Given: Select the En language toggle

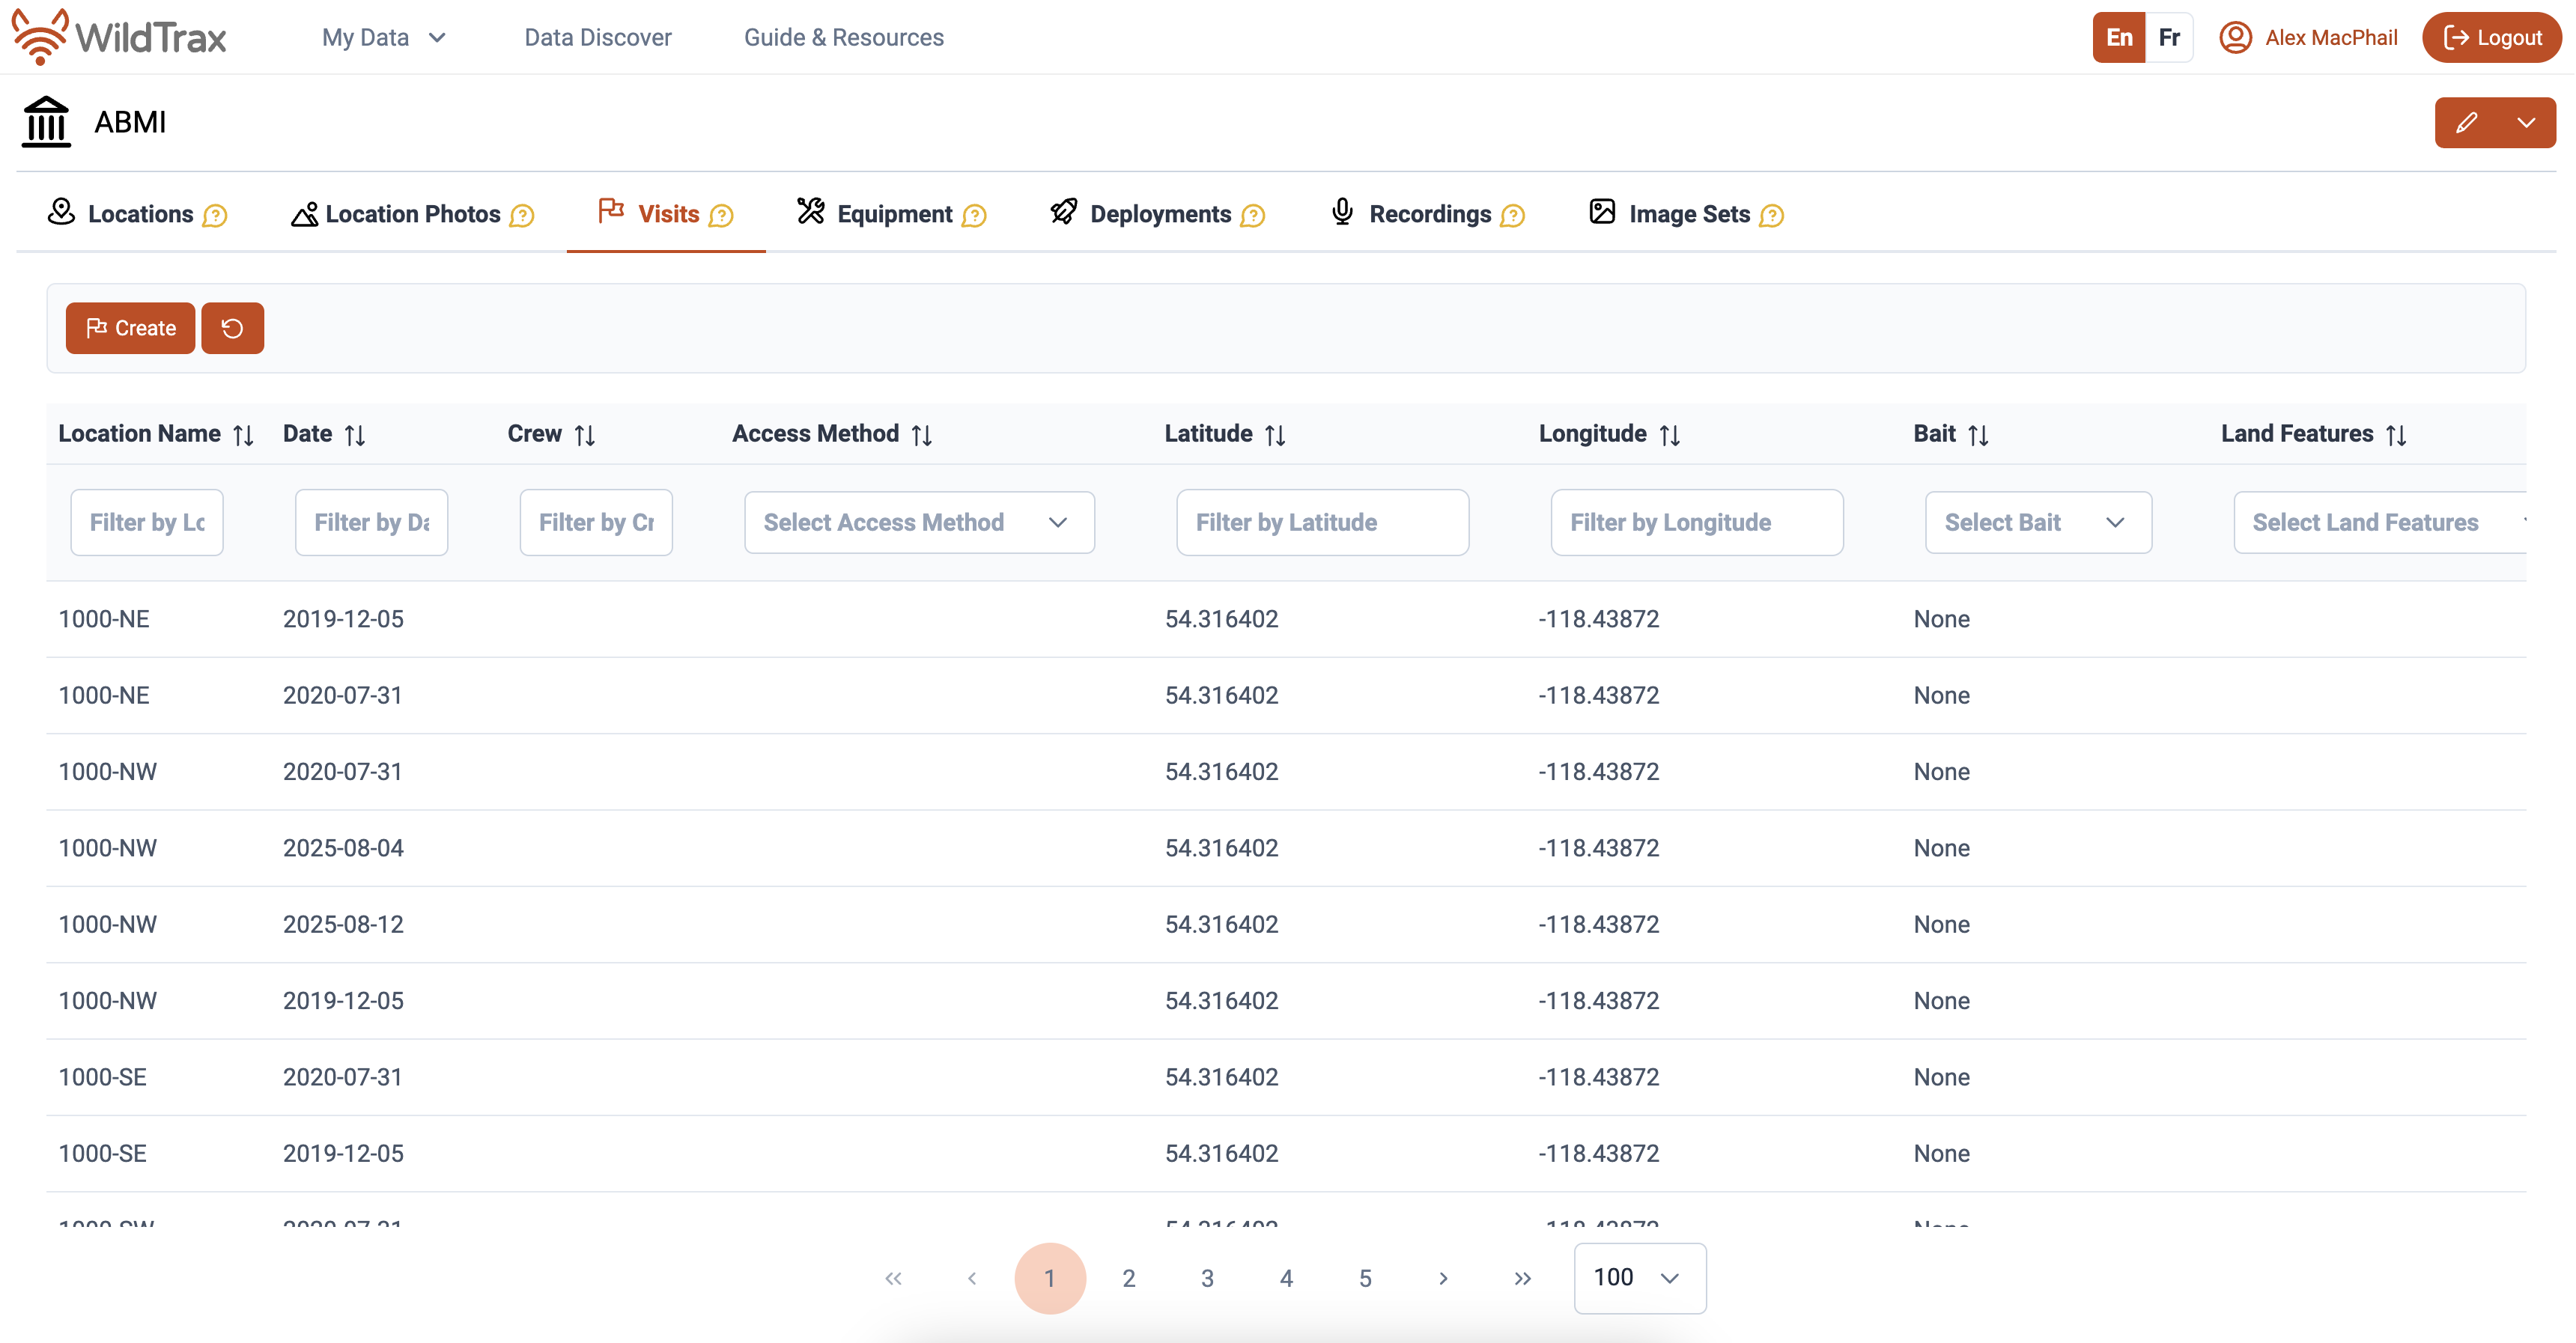Looking at the screenshot, I should pos(2119,37).
